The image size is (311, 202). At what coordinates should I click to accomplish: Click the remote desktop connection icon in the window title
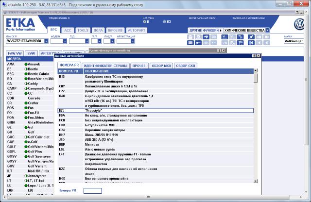pos(5,4)
